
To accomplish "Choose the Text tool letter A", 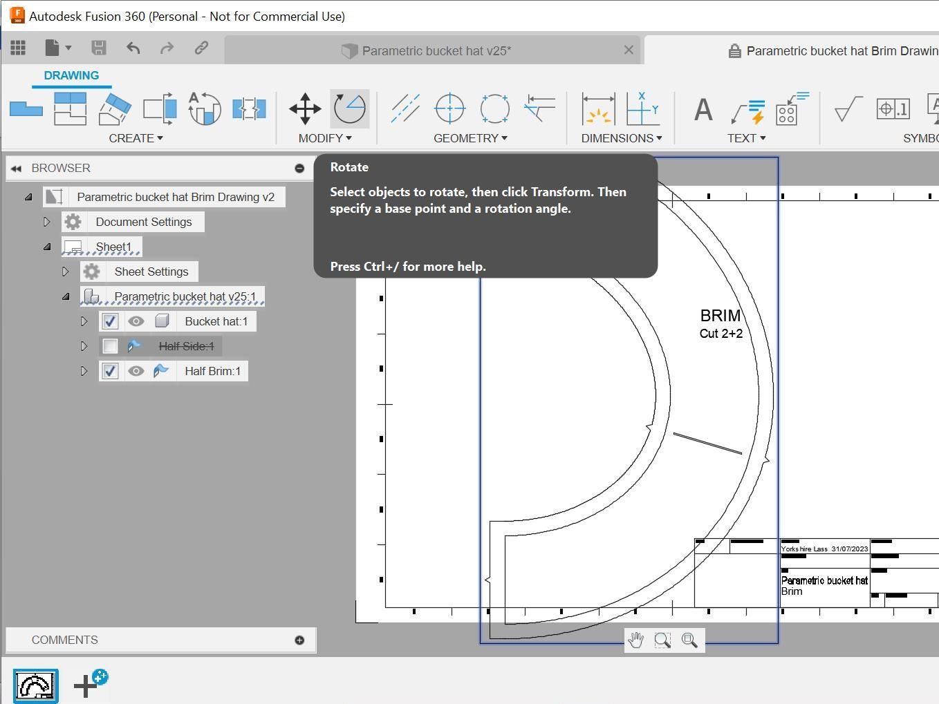I will pyautogui.click(x=703, y=109).
